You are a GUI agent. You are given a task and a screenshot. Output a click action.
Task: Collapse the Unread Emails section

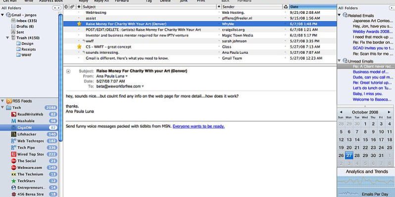(x=339, y=61)
